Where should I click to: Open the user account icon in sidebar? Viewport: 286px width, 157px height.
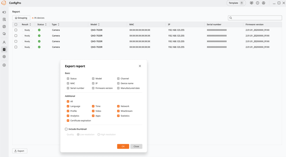tap(4, 42)
